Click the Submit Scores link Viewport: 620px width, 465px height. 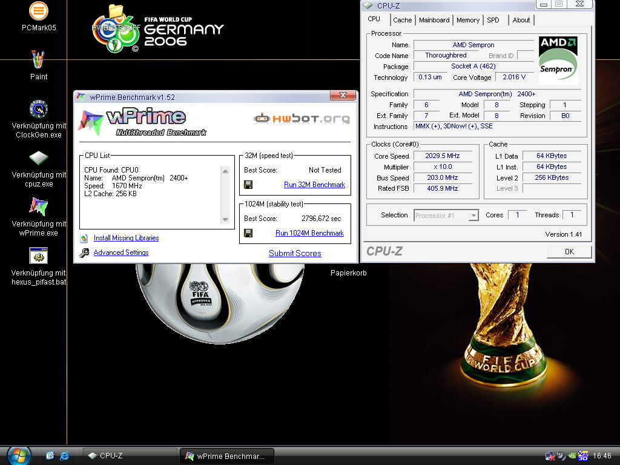[295, 254]
